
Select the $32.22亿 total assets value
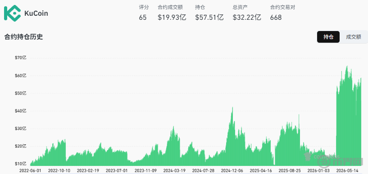[247, 18]
